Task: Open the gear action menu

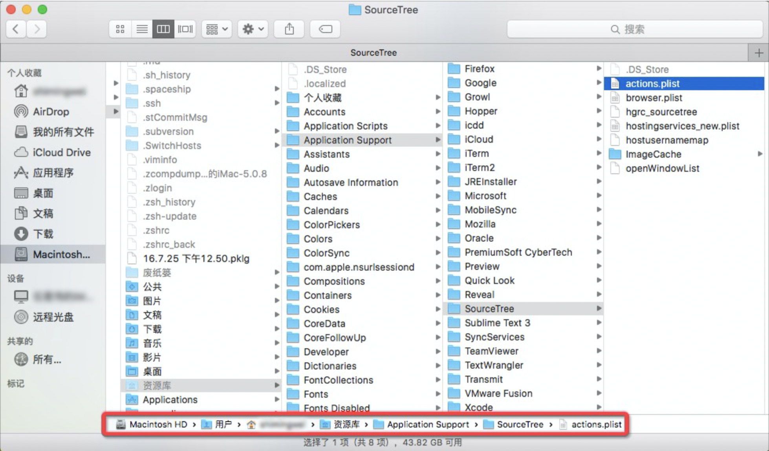Action: (253, 29)
